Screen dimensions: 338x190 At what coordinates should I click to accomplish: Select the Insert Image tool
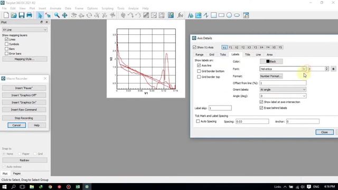[199, 15]
